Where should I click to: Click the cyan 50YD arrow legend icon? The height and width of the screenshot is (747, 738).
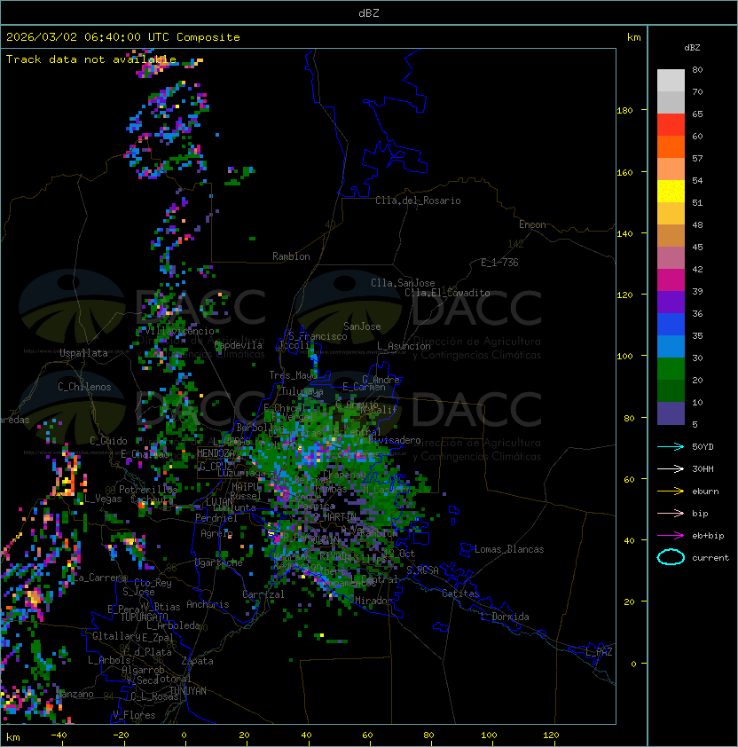point(671,446)
